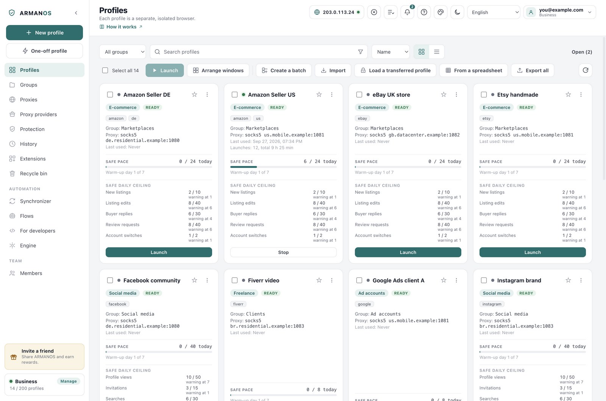
Task: Focus the Search profiles field
Action: 259,52
